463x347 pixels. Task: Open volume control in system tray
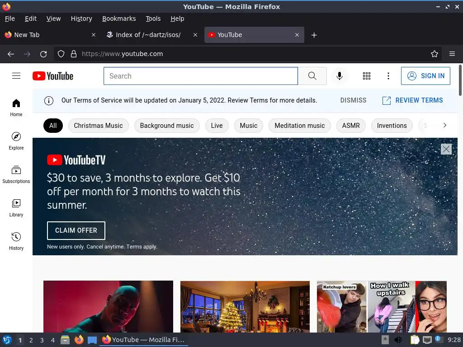click(x=398, y=340)
